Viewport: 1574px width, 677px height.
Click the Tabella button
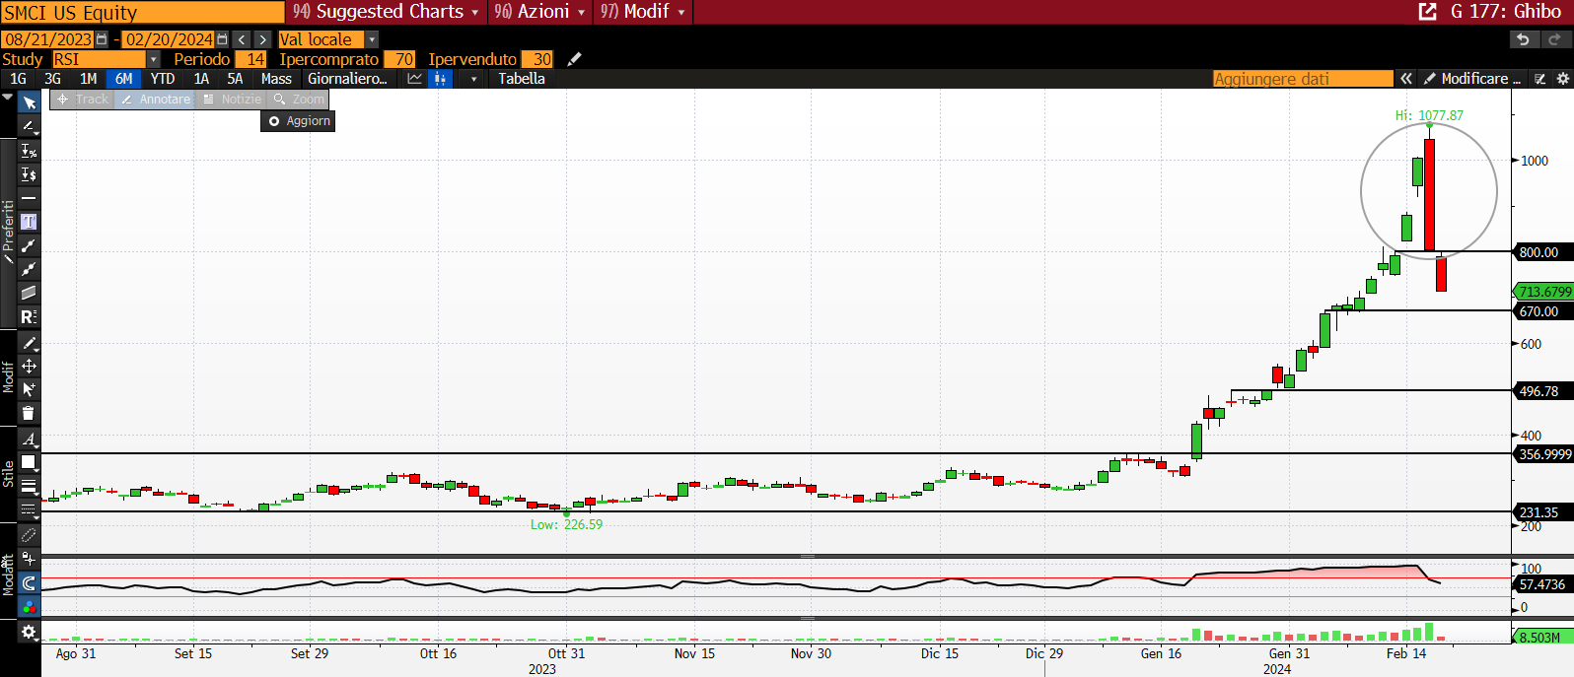coord(521,79)
